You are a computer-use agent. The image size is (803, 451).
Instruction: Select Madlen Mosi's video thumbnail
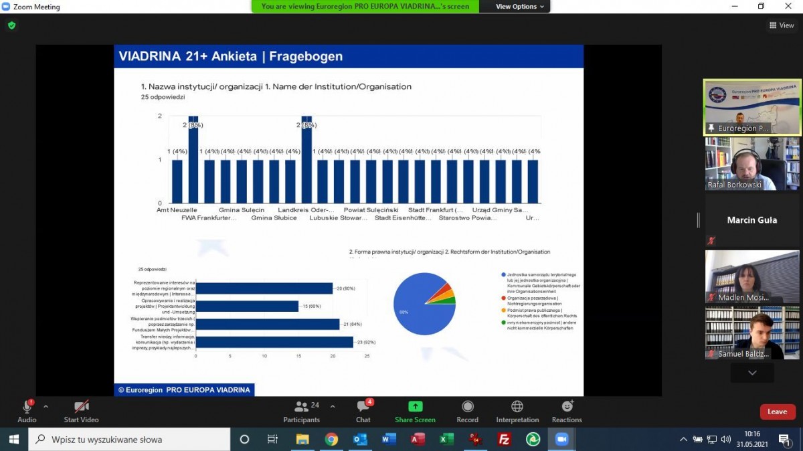tap(751, 277)
